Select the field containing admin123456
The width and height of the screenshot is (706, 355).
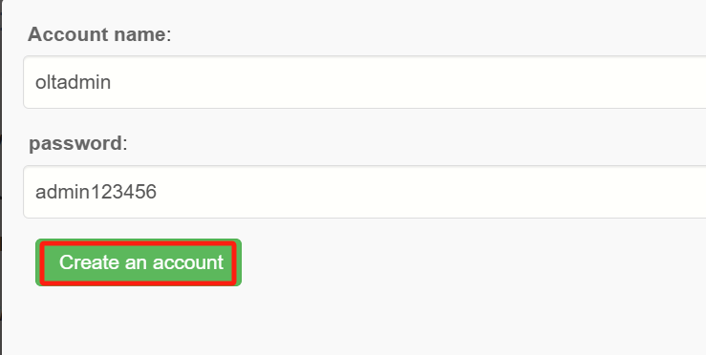pyautogui.click(x=365, y=192)
